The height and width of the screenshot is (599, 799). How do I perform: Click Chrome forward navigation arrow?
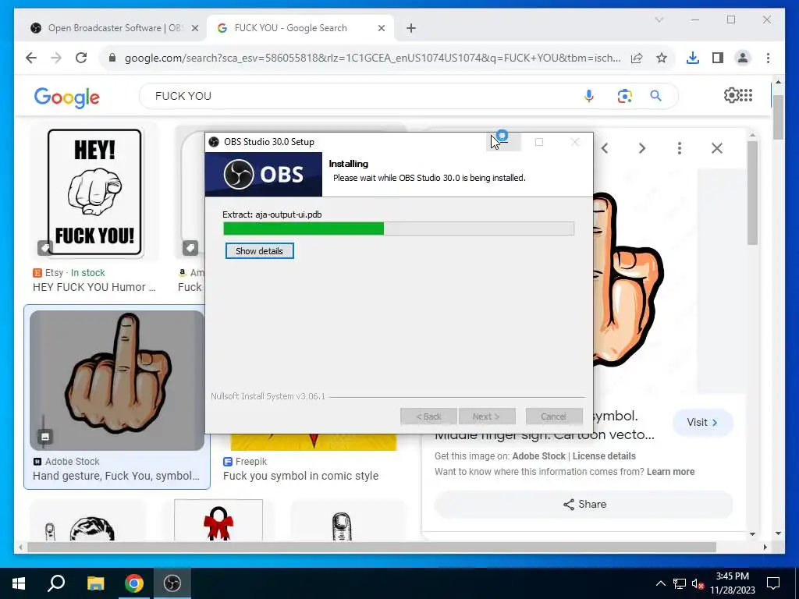click(x=56, y=58)
